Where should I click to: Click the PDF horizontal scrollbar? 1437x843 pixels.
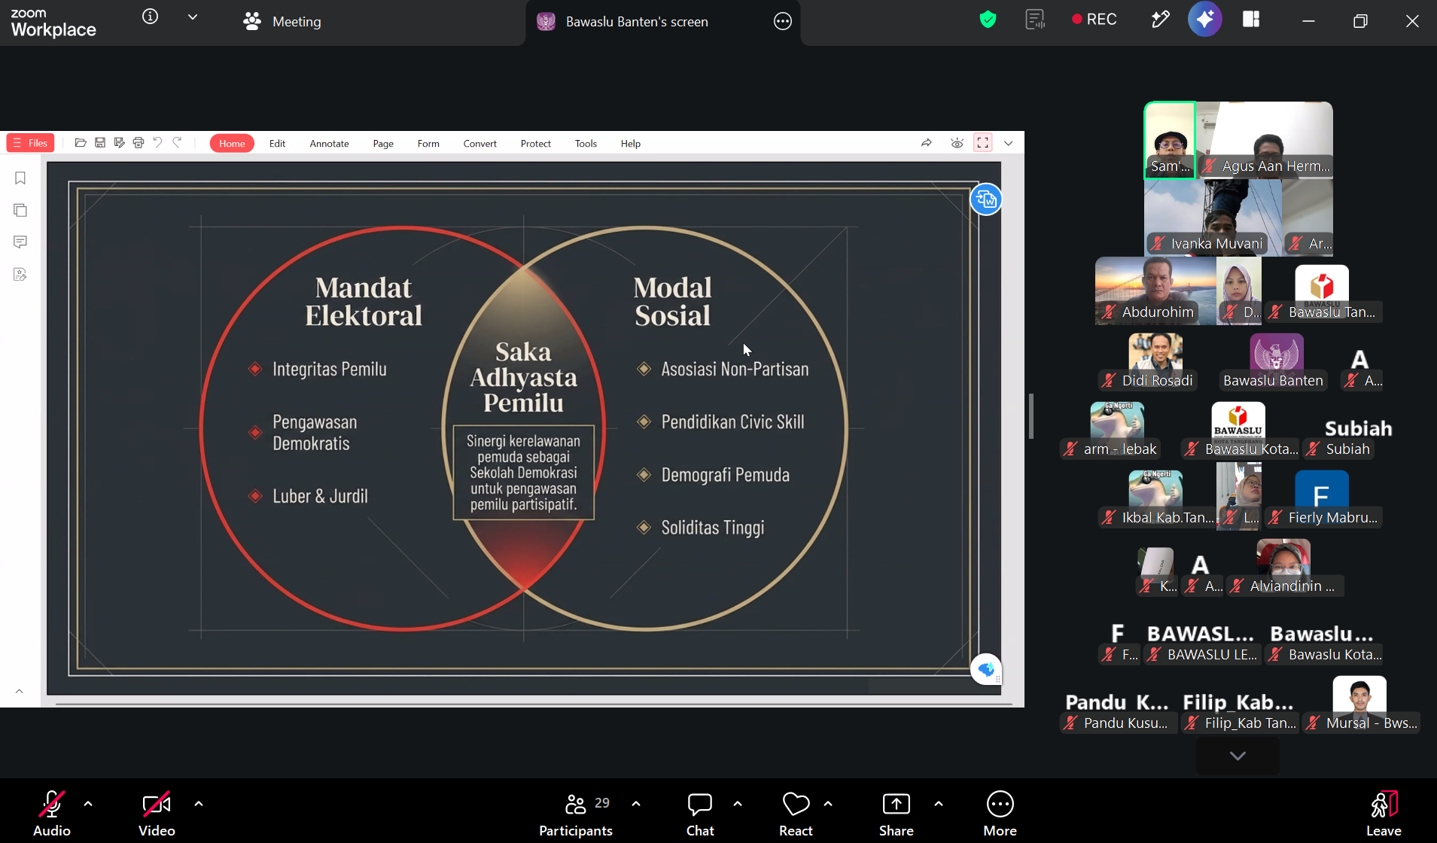534,704
